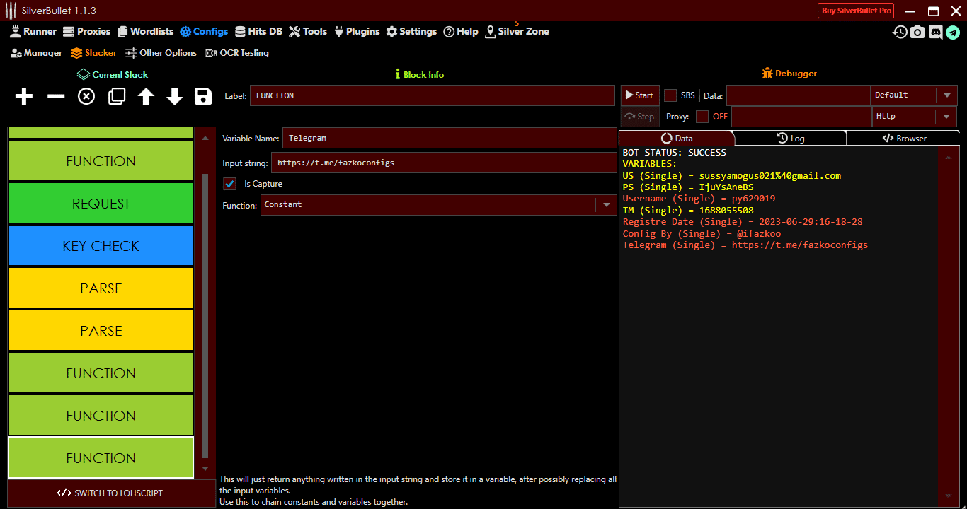
Task: Open Discord via the Discord icon
Action: pyautogui.click(x=936, y=32)
